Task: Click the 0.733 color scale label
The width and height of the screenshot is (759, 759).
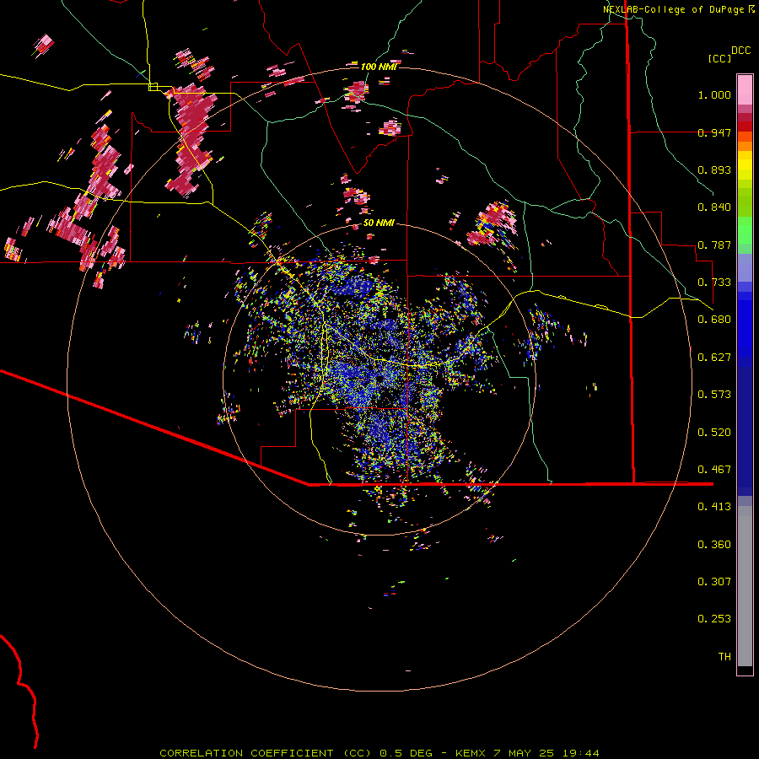Action: pyautogui.click(x=714, y=283)
